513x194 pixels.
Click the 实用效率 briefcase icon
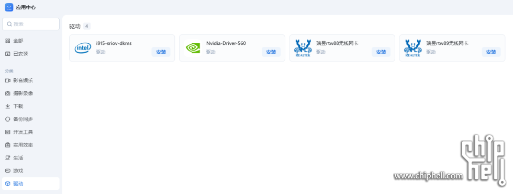[8, 145]
